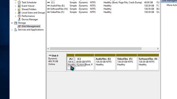This screenshot has width=177, height=99.
Task: Open Device Manager from the tree
Action: (30, 20)
